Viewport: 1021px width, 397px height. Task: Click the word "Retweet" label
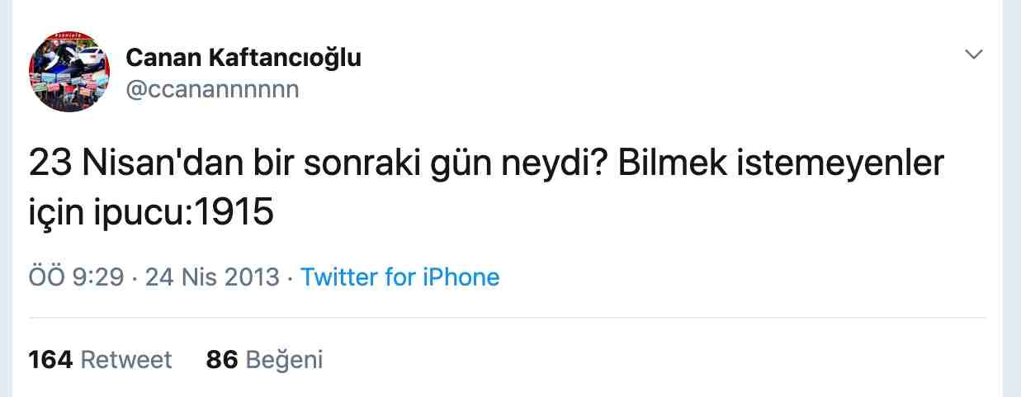pyautogui.click(x=126, y=360)
